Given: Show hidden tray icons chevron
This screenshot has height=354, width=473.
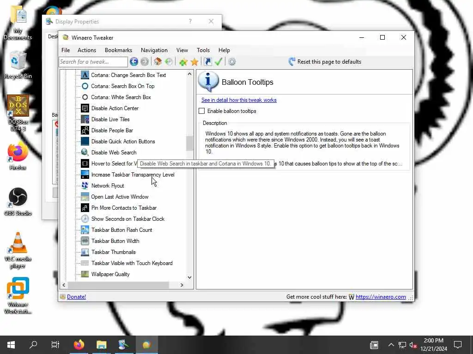Looking at the screenshot, I should (x=391, y=345).
